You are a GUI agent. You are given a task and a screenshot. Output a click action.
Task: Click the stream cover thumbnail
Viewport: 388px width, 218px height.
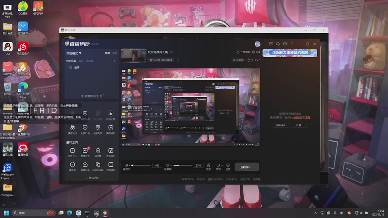(x=134, y=56)
